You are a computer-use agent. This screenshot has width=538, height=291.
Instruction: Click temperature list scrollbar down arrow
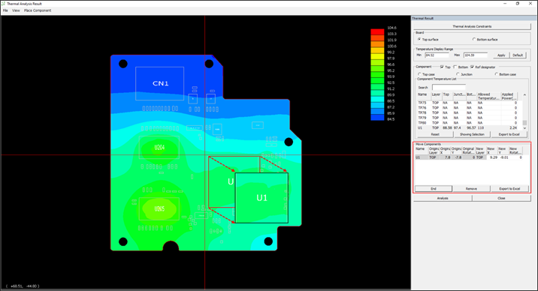click(x=524, y=127)
